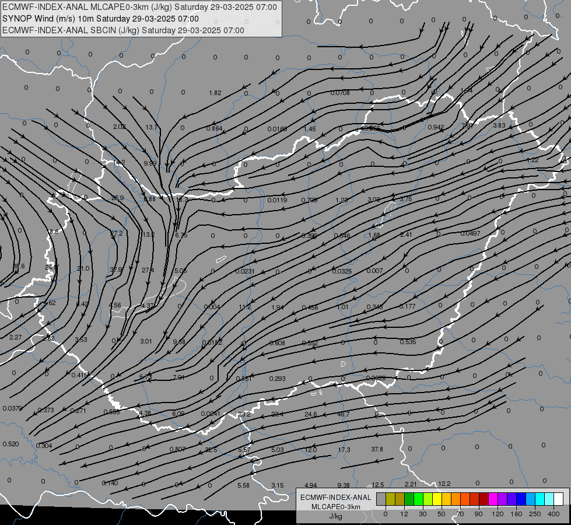The height and width of the screenshot is (525, 571).
Task: Click the map value 37.9
Action: pos(116,269)
